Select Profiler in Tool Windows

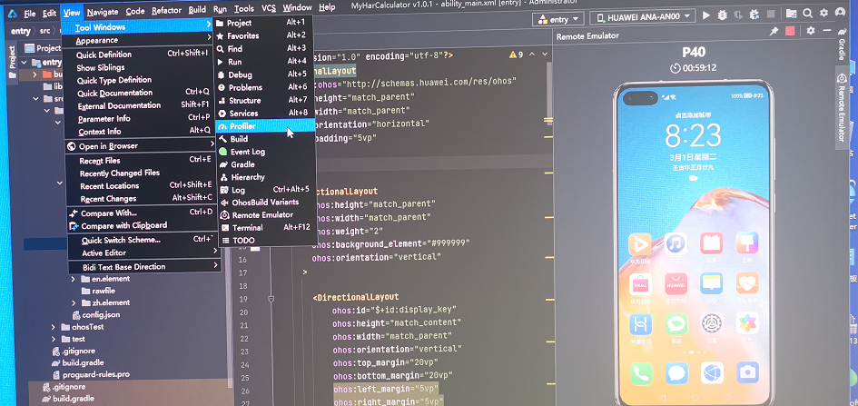pos(265,126)
